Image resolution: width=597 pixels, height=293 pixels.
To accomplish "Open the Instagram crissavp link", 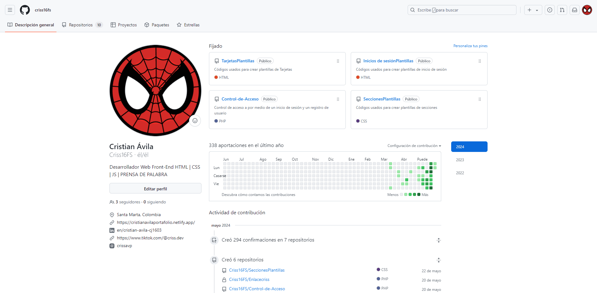I will coord(124,246).
